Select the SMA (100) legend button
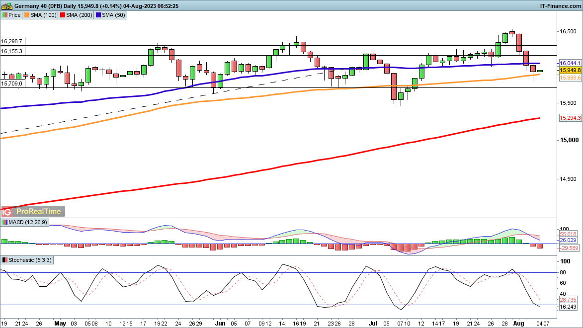This screenshot has width=583, height=328. pos(40,15)
